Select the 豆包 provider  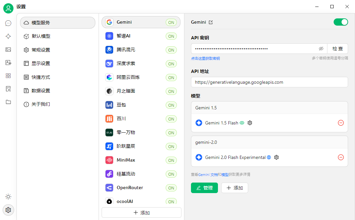coord(141,105)
